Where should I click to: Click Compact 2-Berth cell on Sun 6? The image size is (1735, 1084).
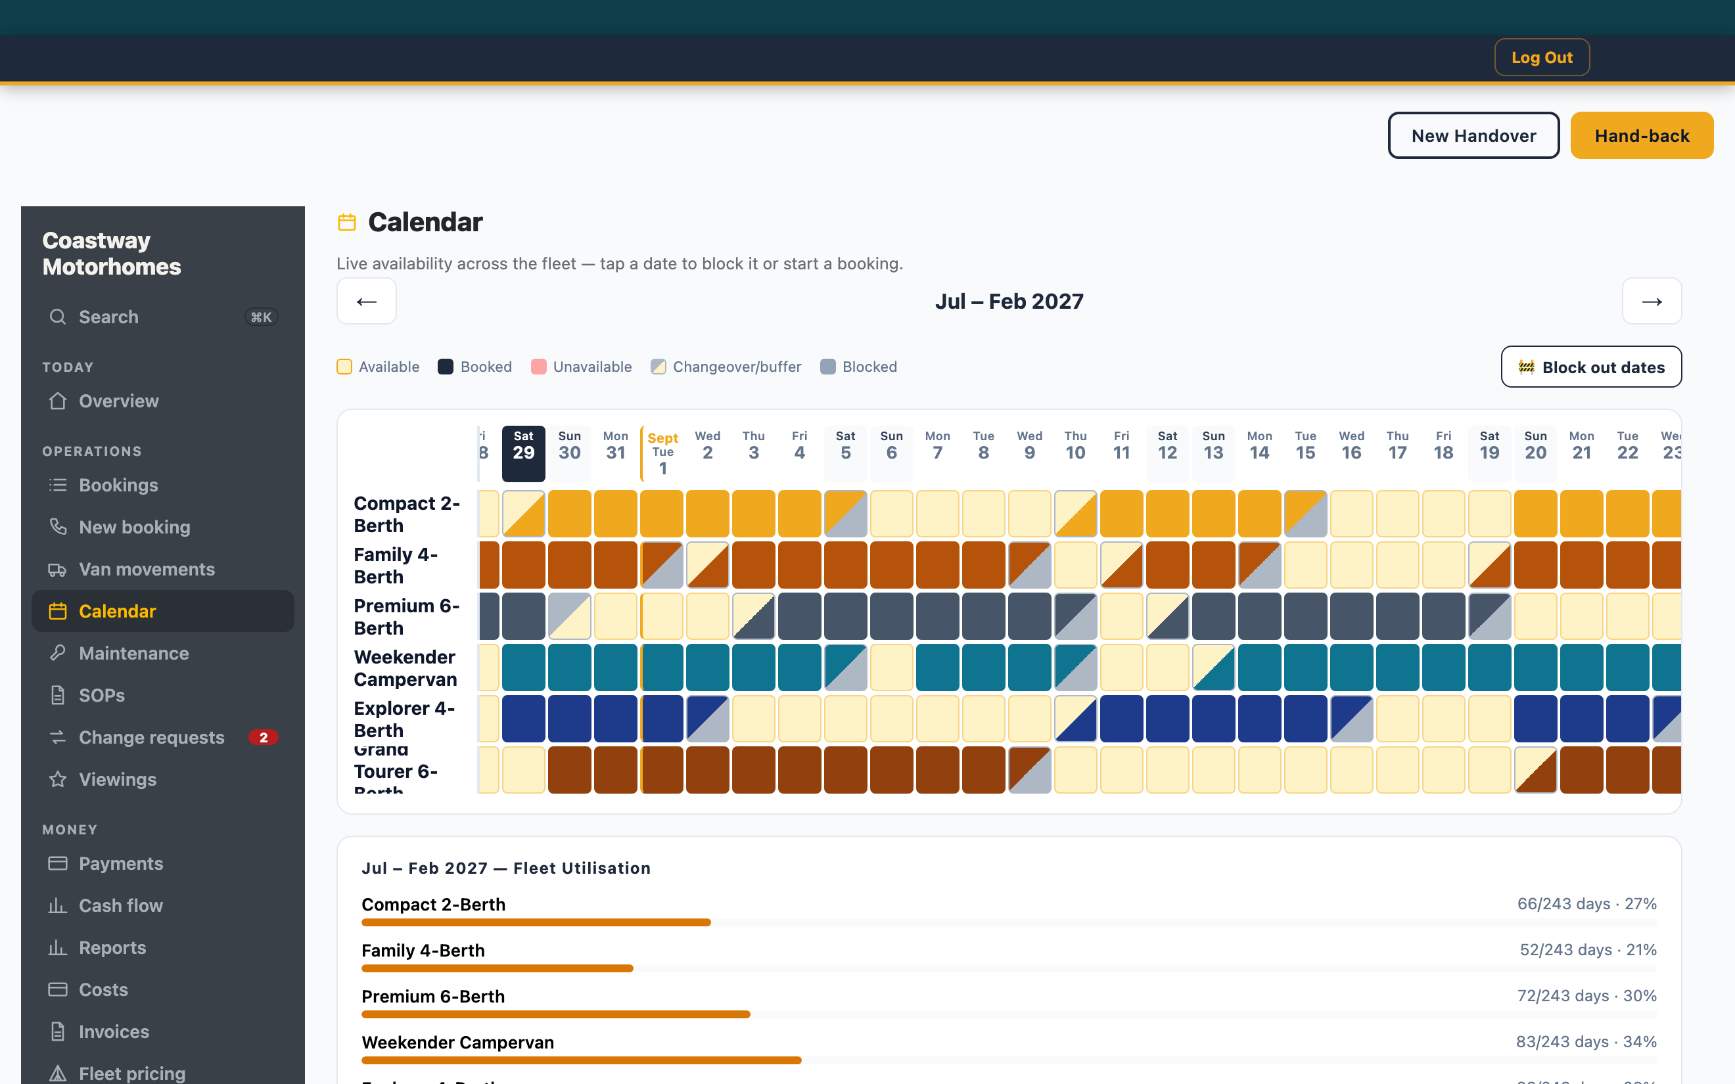point(891,513)
